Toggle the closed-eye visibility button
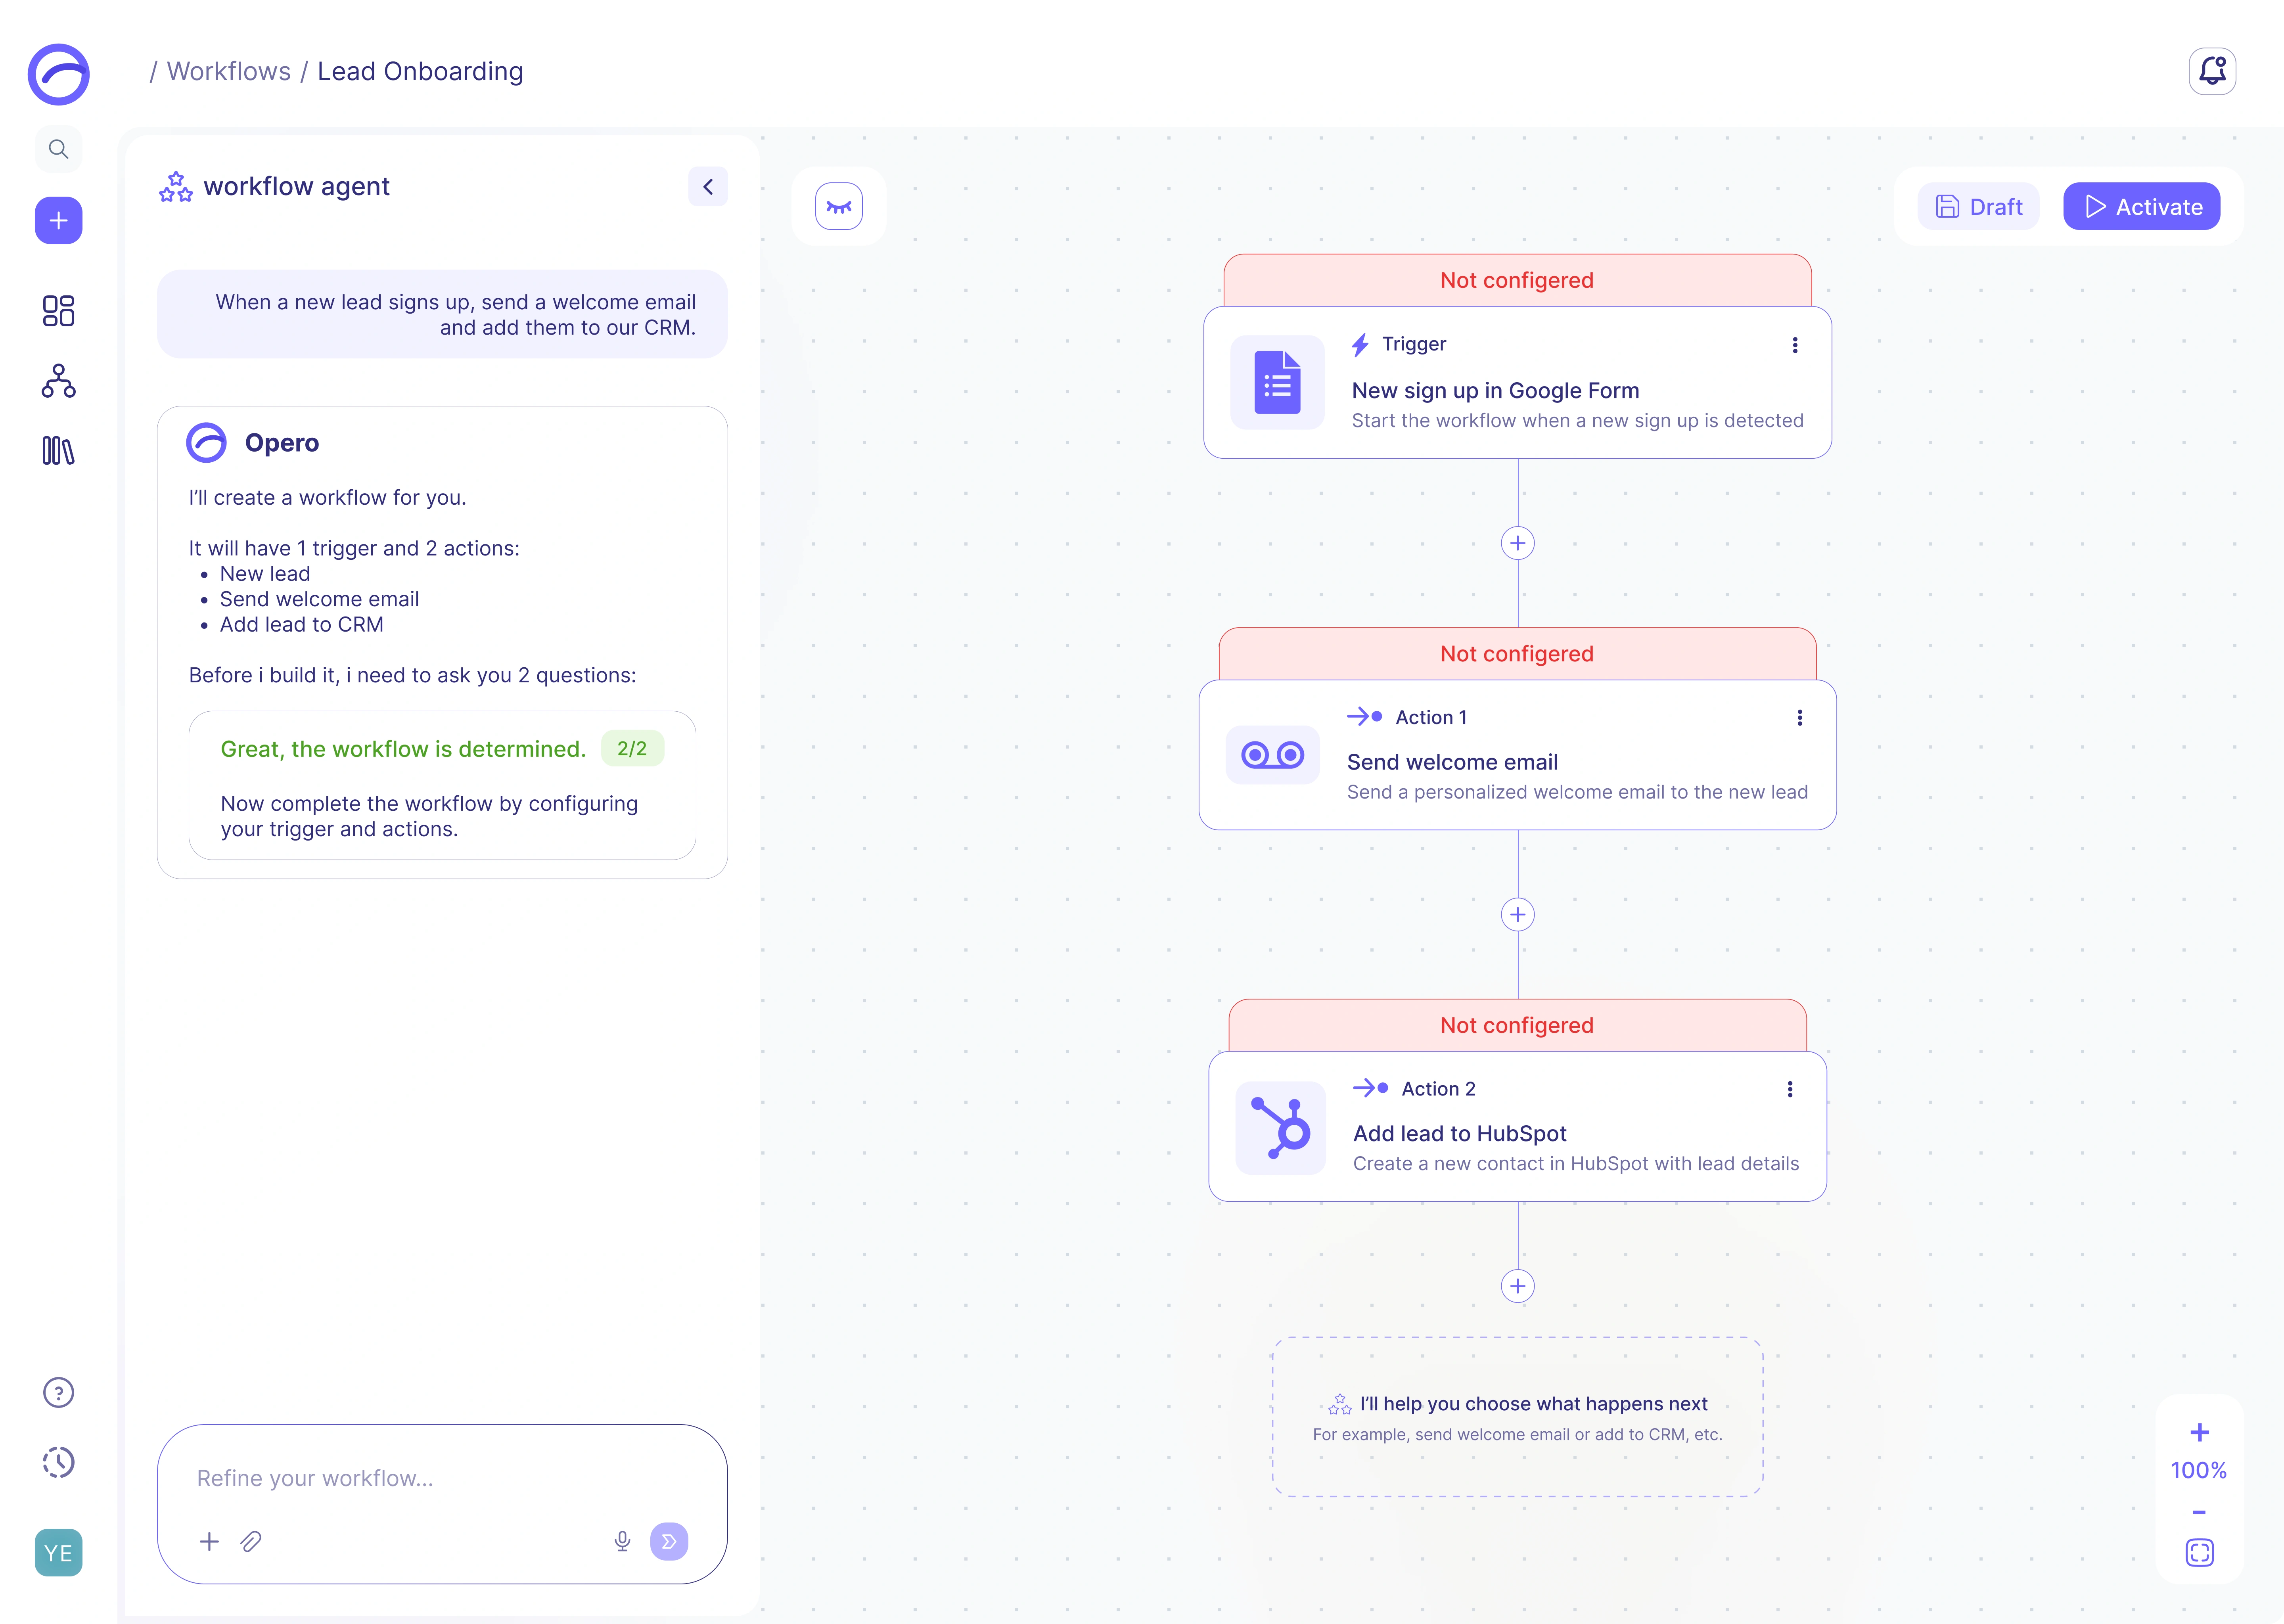 click(x=838, y=206)
